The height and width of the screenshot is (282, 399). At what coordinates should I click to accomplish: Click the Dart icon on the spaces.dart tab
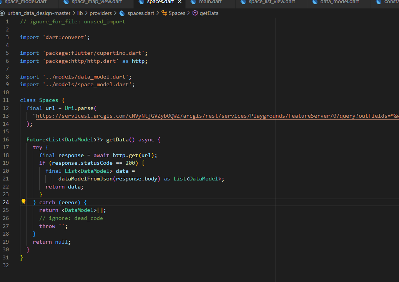pos(141,2)
